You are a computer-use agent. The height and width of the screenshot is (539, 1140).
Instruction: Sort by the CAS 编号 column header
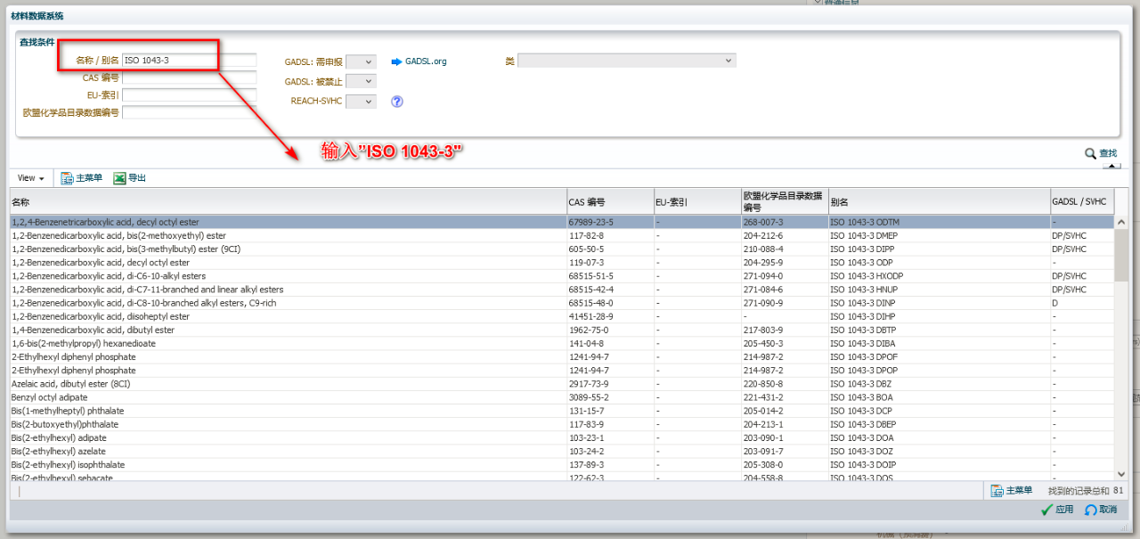click(x=610, y=202)
